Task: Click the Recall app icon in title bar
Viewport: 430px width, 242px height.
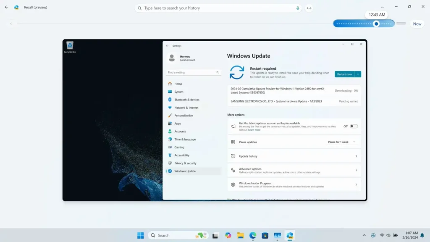Action: pyautogui.click(x=16, y=8)
